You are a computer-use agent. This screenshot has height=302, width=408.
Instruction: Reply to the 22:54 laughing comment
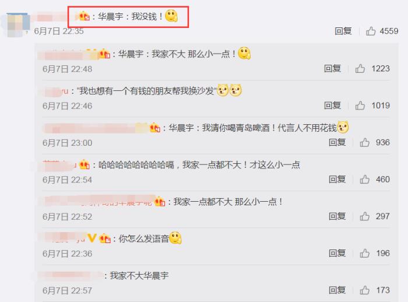[x=337, y=180]
